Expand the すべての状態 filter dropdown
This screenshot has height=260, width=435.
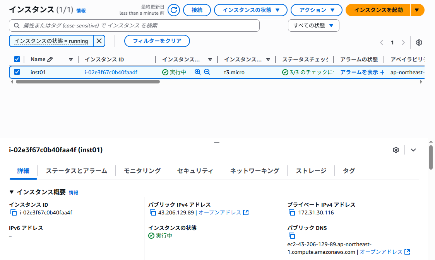tap(313, 25)
